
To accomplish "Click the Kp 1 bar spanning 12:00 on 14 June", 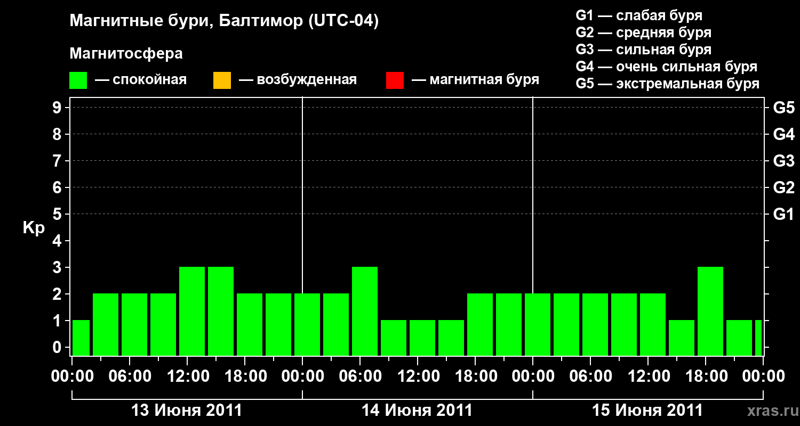I will click(422, 338).
